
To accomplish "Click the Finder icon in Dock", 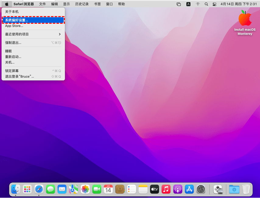I will (x=16, y=189).
